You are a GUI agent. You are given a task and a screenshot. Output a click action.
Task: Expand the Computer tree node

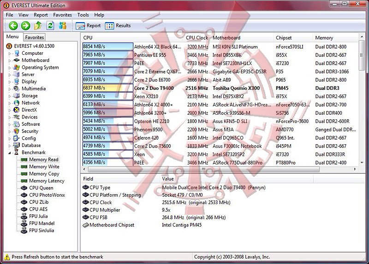click(x=10, y=53)
